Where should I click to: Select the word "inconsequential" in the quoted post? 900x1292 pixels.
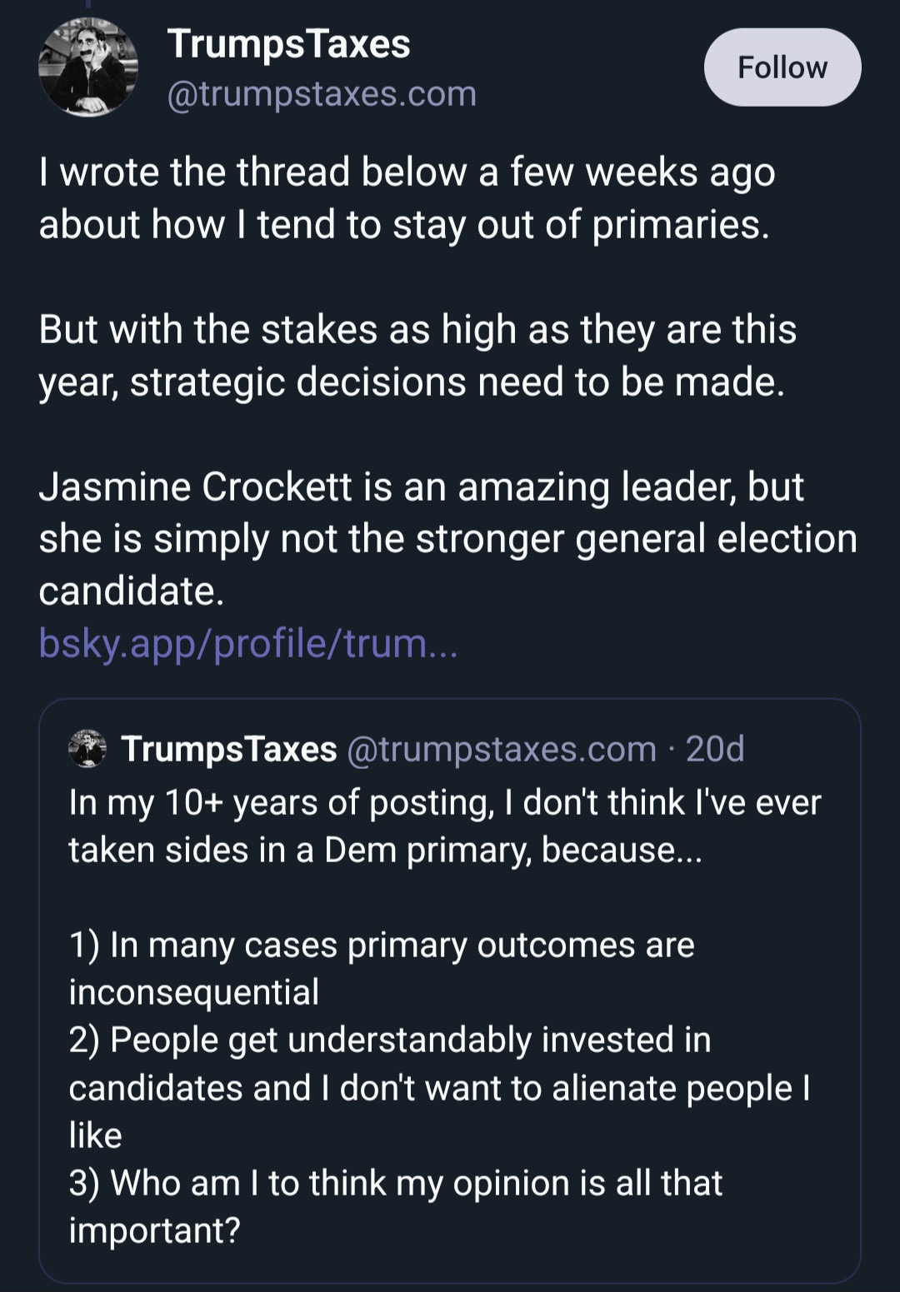(193, 992)
